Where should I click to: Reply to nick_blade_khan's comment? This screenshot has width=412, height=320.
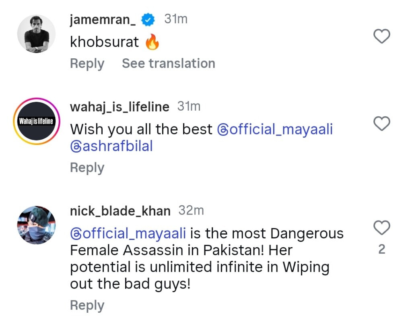point(87,305)
